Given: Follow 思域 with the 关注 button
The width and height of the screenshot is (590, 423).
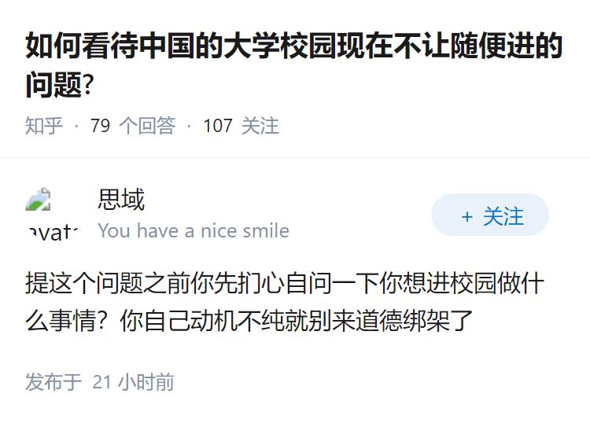Looking at the screenshot, I should pos(489,215).
